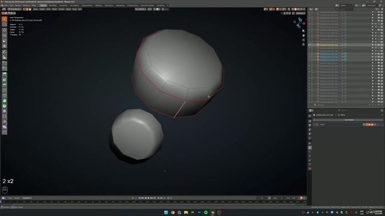Select the Annotate pencil tool

(4, 52)
